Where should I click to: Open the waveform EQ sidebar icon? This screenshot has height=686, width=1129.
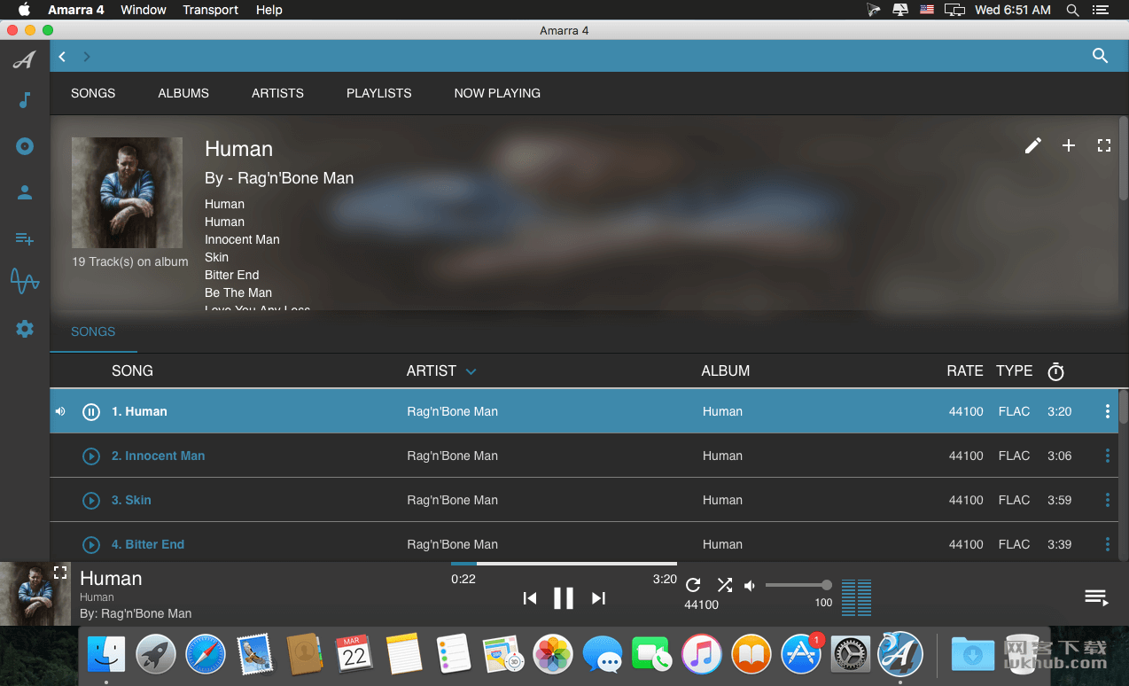click(x=25, y=283)
